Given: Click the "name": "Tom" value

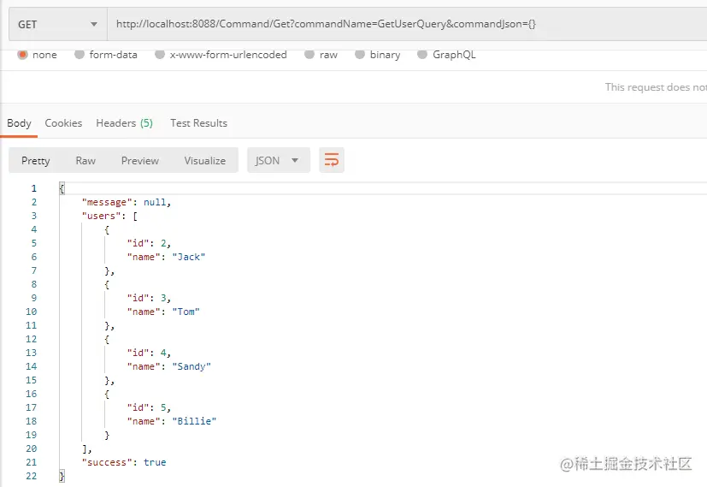Looking at the screenshot, I should pos(186,312).
